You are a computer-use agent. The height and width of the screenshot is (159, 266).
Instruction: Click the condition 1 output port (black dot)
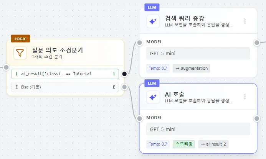[124, 74]
